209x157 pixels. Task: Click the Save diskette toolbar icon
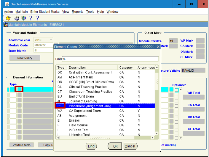8,18
